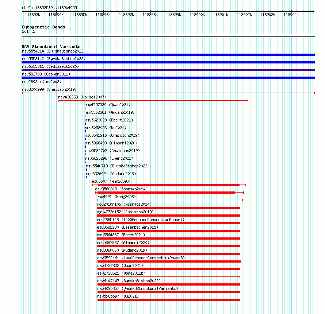The height and width of the screenshot is (314, 325).
Task: Open nsv3542916 (Chaisson2019) label
Action: click(x=112, y=135)
